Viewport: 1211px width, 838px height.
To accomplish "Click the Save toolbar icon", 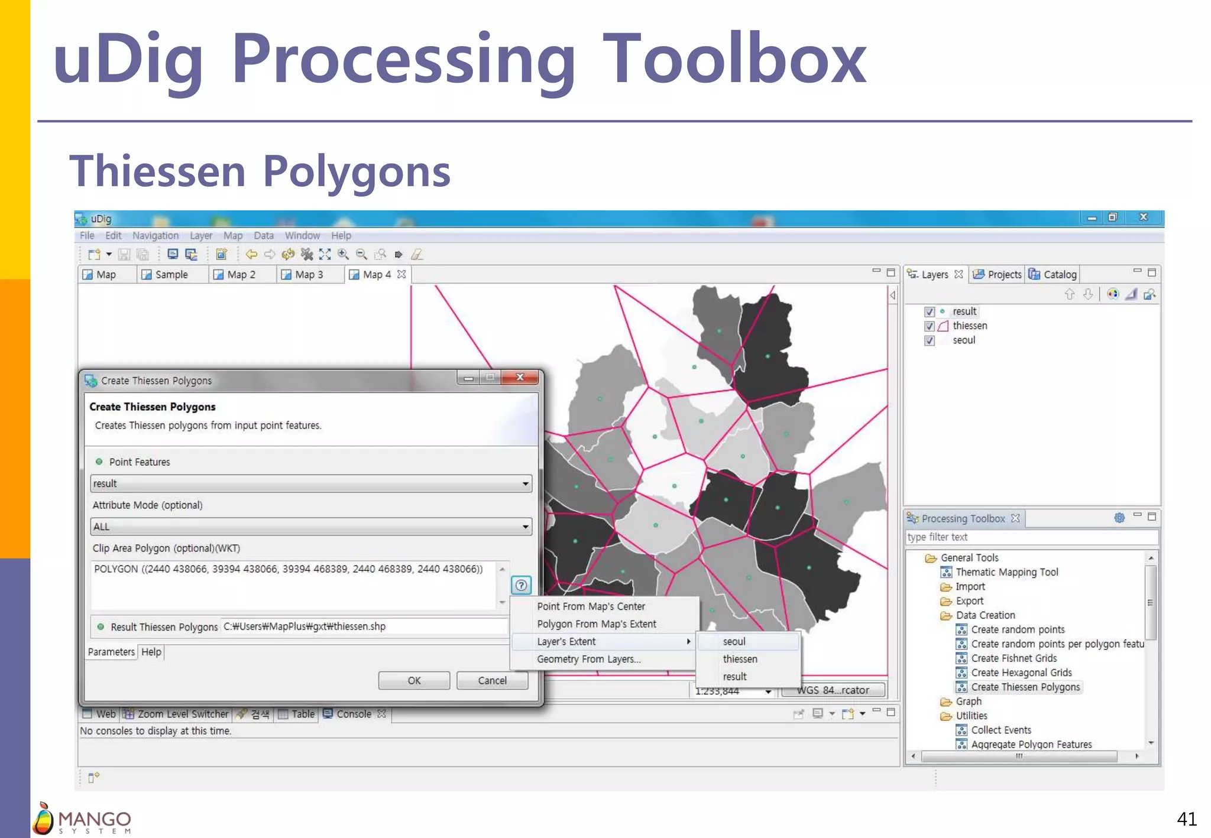I will click(124, 255).
